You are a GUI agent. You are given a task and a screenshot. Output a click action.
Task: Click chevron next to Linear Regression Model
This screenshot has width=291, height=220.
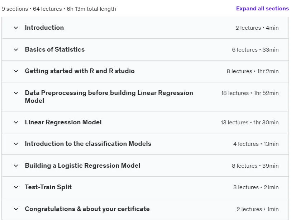tap(16, 123)
